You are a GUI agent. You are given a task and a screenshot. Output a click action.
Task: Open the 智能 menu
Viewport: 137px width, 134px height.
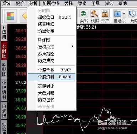point(82,4)
